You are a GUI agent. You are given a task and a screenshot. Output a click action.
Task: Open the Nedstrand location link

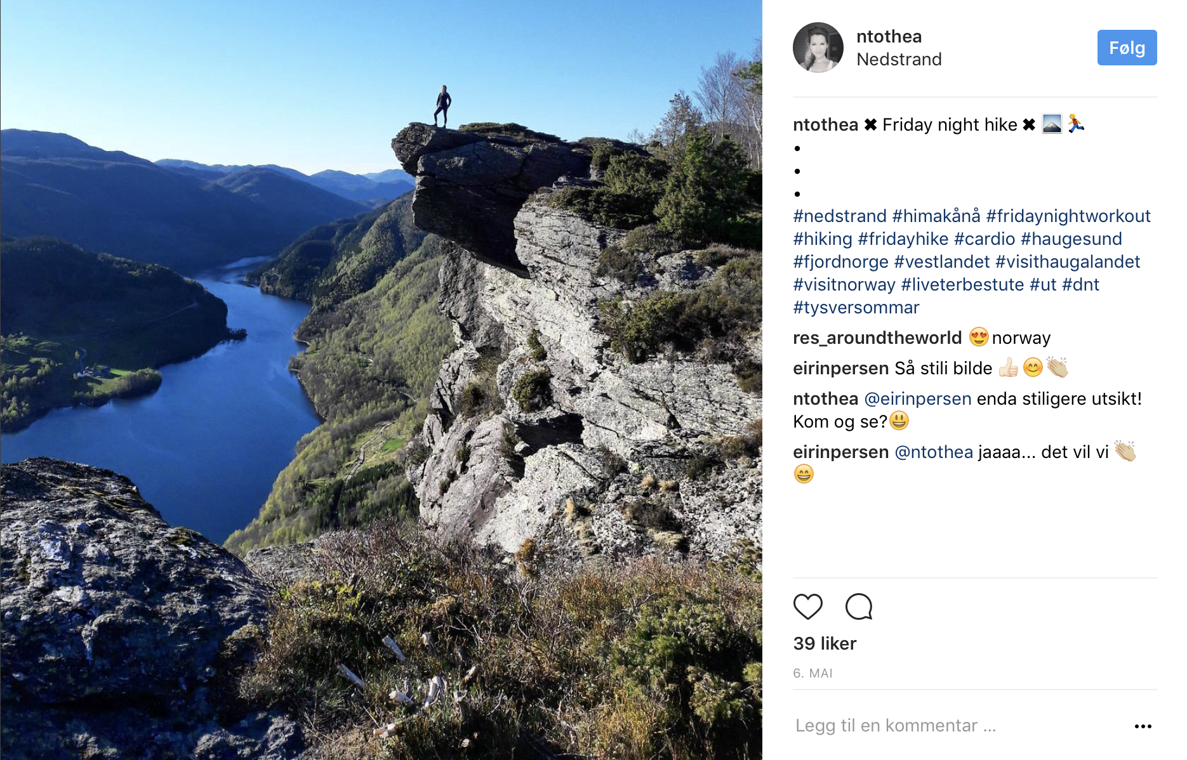(x=899, y=60)
